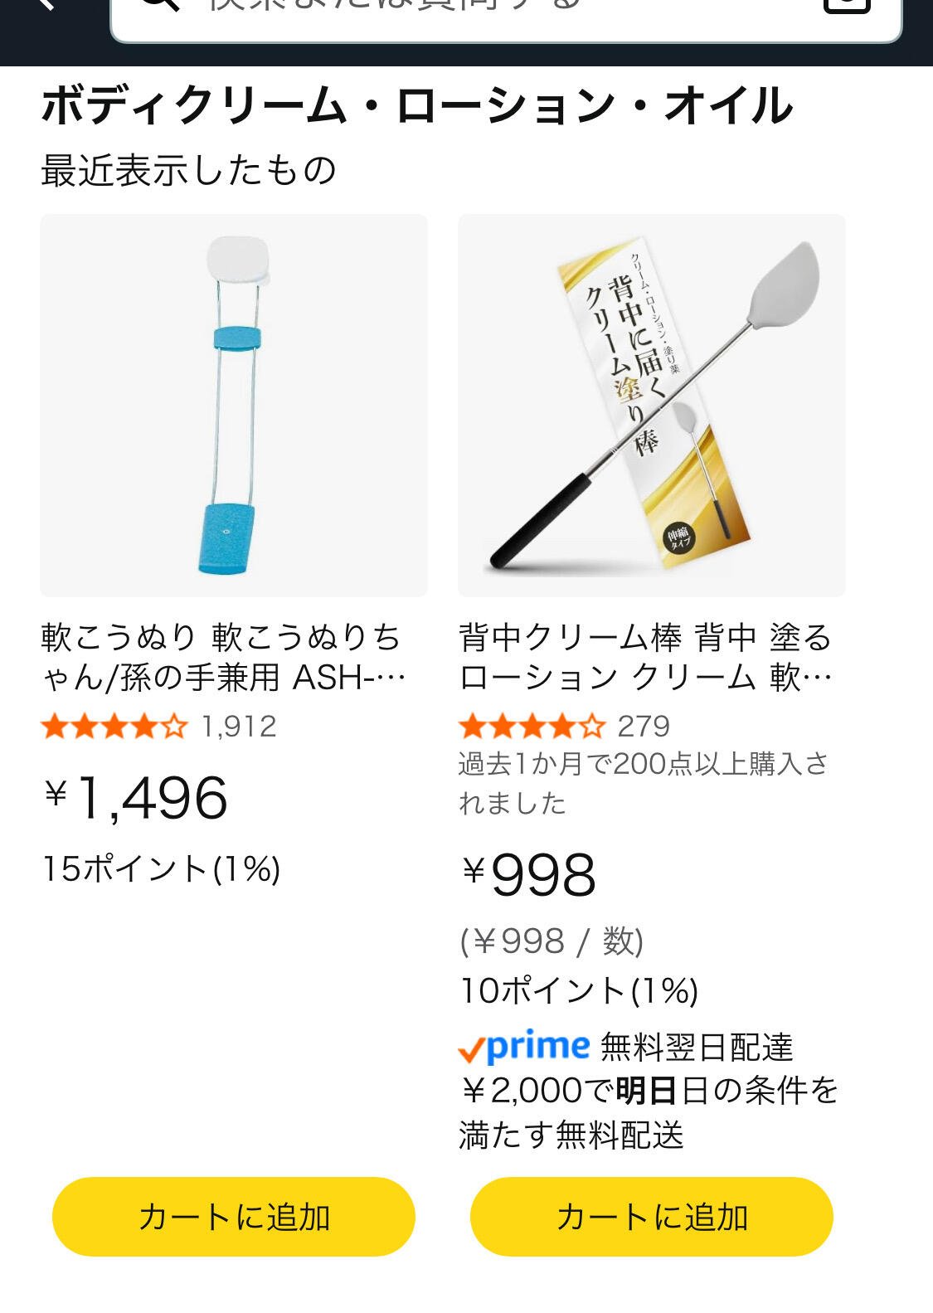Tap 無料翌日配達 delivery info text
Screen dimensions: 933x1313
coord(697,1048)
